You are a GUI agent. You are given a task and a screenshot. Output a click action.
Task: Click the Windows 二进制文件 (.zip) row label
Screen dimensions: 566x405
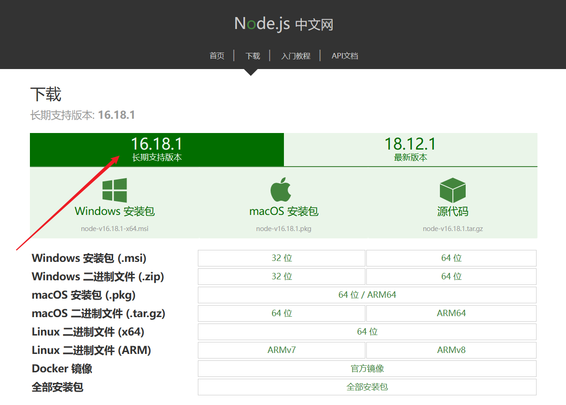point(98,277)
